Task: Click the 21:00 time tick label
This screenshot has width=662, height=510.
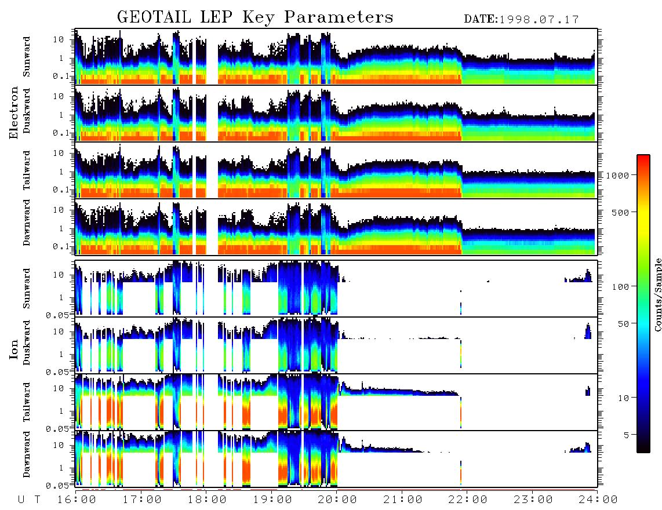Action: click(x=403, y=500)
